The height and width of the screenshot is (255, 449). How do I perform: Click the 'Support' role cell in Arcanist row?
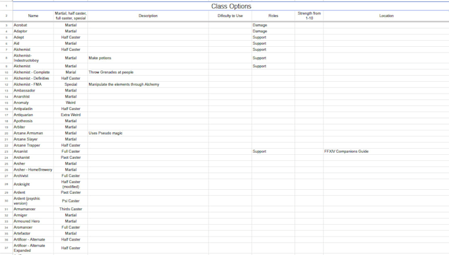pyautogui.click(x=273, y=152)
